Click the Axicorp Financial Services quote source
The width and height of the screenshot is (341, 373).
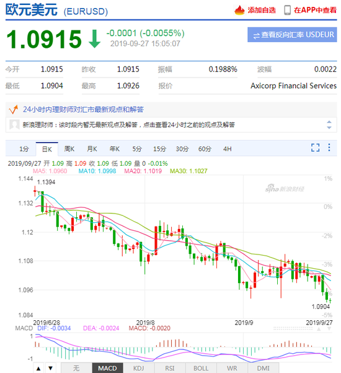tap(294, 86)
